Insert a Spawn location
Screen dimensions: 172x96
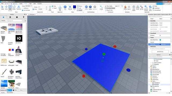pos(129,8)
